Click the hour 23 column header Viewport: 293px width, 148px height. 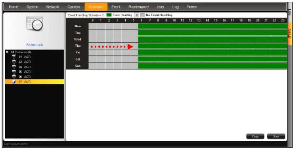282,21
